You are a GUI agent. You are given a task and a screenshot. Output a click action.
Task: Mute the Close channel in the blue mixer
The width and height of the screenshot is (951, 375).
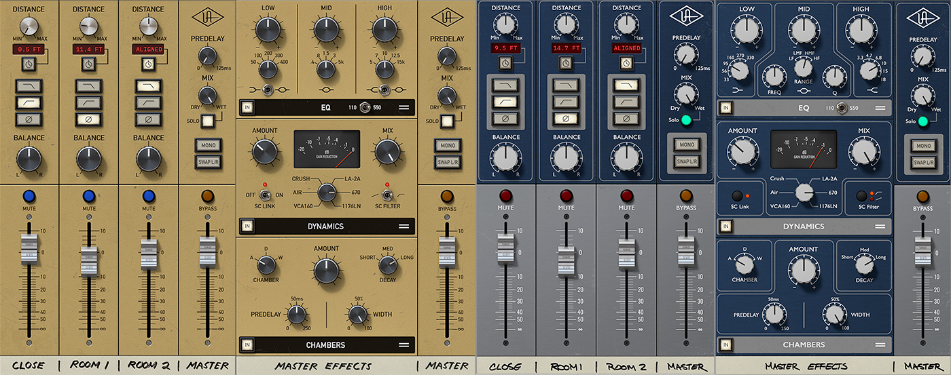click(505, 196)
